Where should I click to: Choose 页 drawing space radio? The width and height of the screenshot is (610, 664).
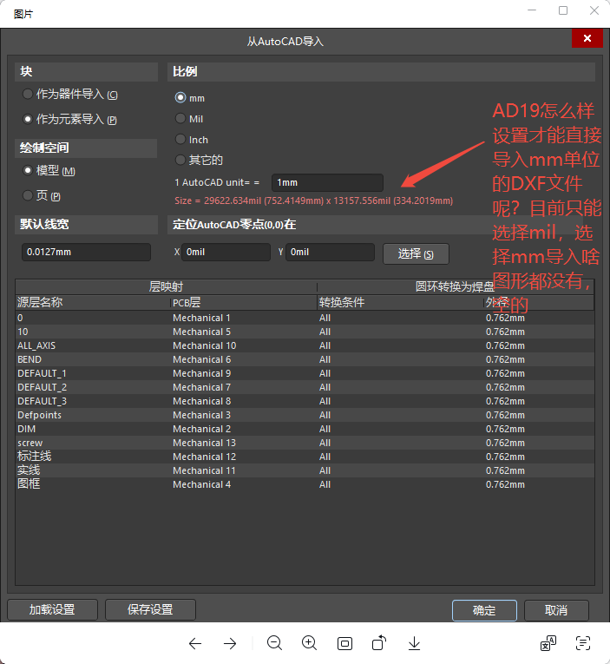[x=28, y=195]
